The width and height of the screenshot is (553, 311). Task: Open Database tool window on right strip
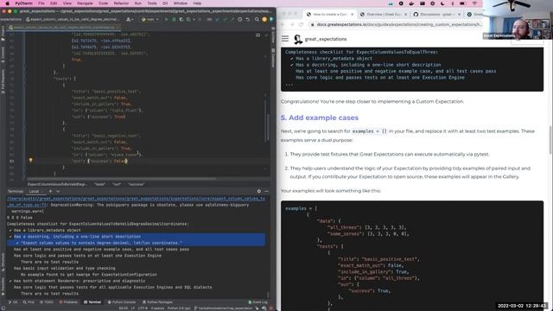coord(273,58)
